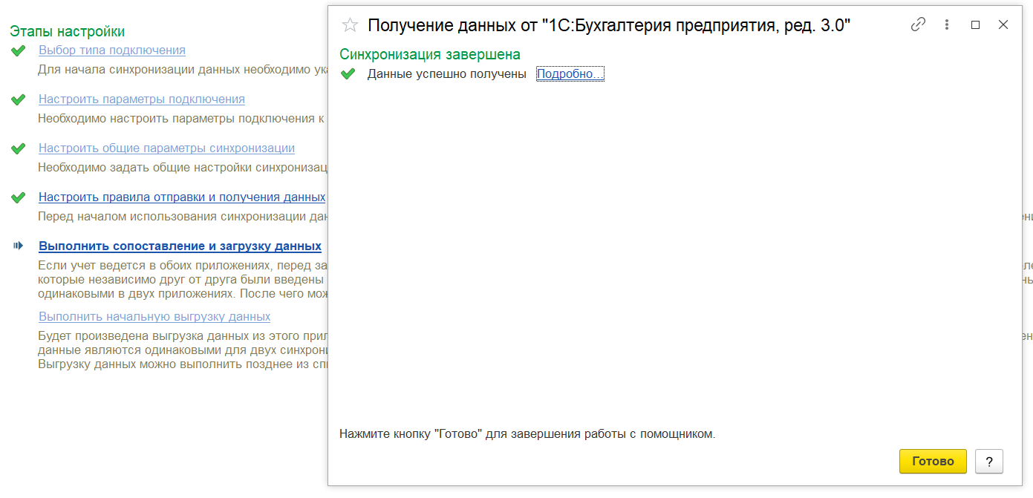Go to 'Настроить общие параметры синхронизации'
The image size is (1033, 498).
tap(166, 148)
